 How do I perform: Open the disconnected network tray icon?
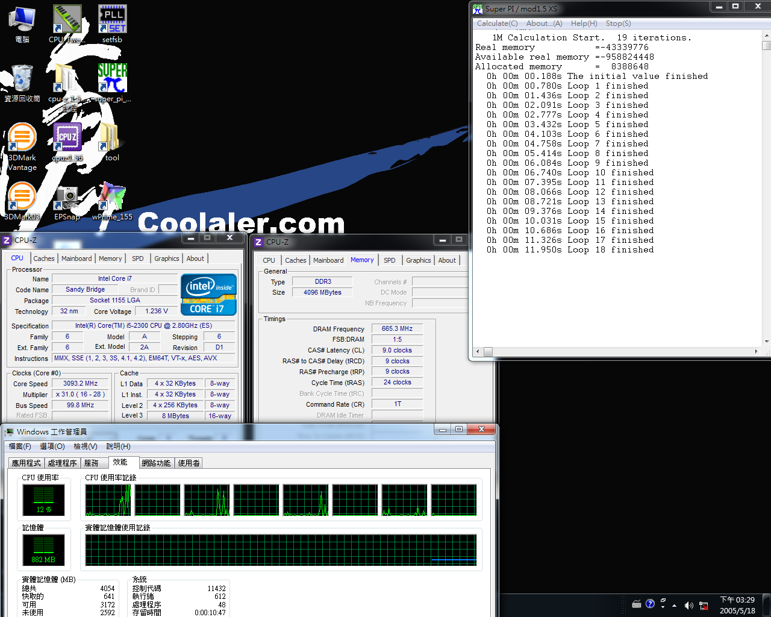(704, 606)
